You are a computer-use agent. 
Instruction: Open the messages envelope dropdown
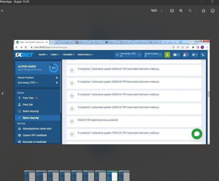pyautogui.click(x=176, y=55)
